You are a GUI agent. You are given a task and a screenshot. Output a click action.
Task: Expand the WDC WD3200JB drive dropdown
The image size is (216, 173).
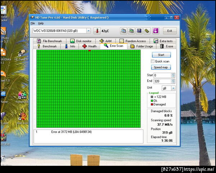89,31
